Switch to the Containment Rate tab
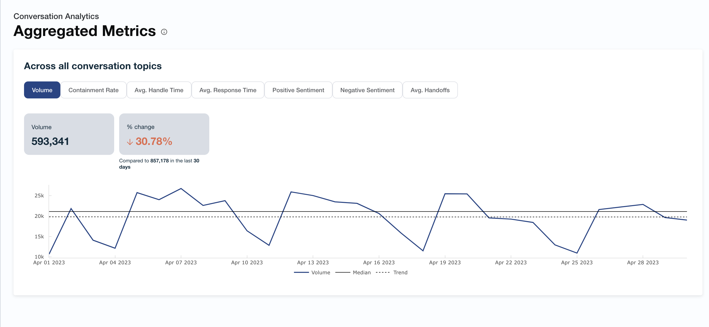The image size is (709, 327). click(93, 90)
